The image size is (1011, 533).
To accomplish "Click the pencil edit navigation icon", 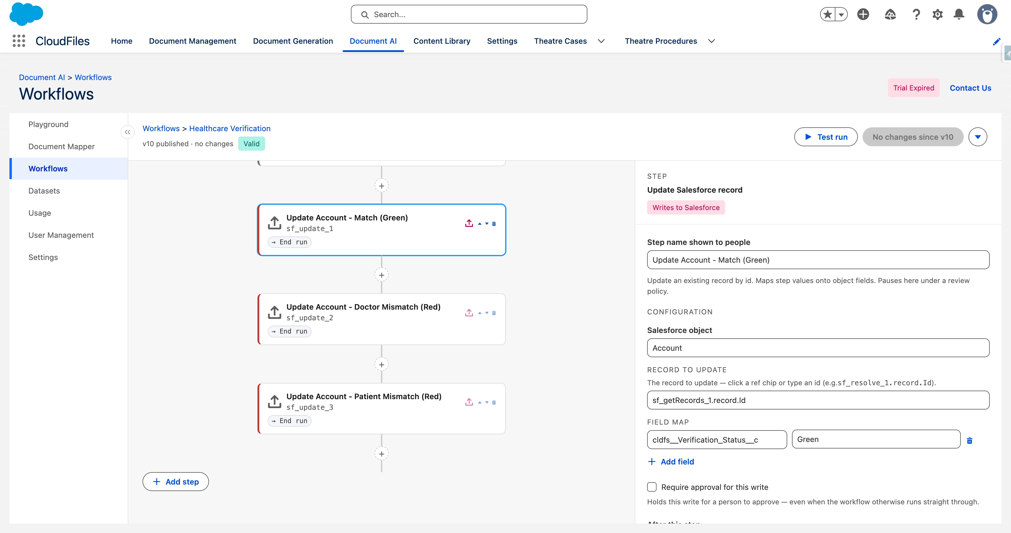I will point(996,41).
